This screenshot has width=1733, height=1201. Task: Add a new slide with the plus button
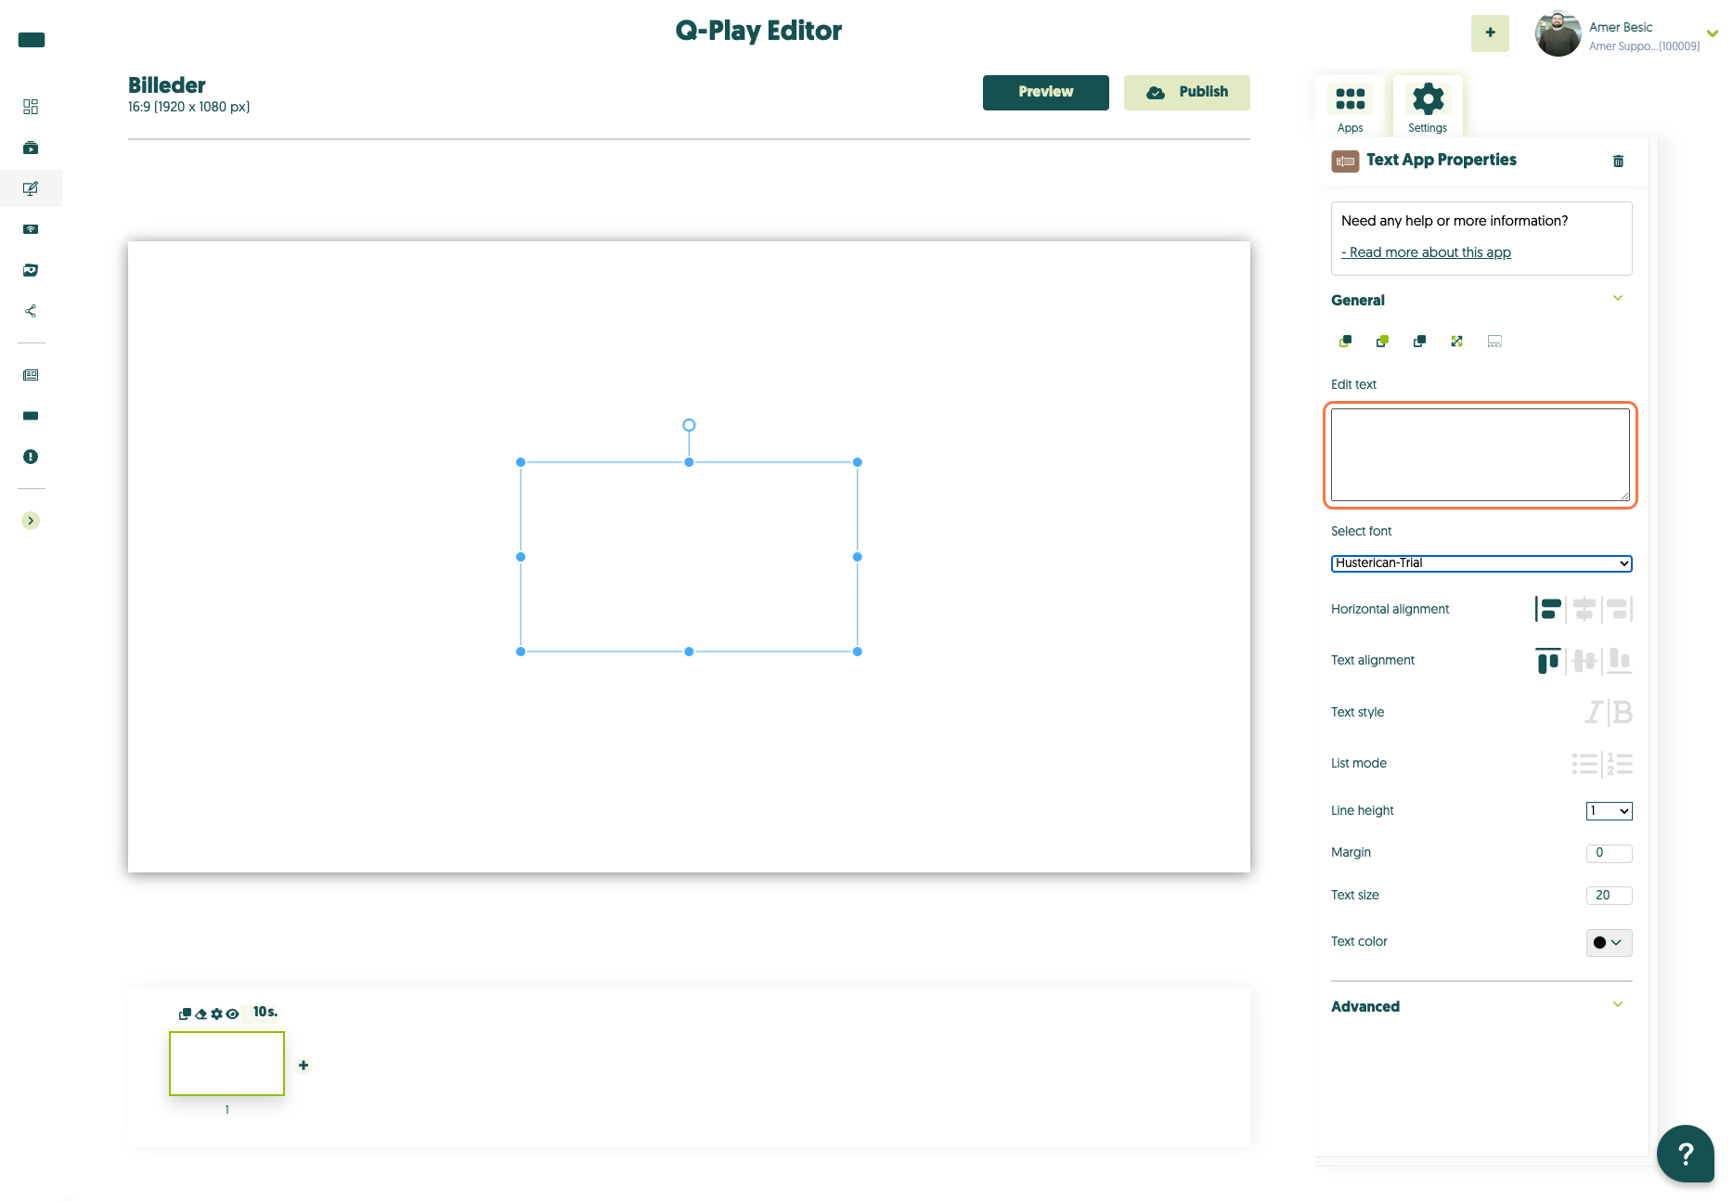(304, 1065)
